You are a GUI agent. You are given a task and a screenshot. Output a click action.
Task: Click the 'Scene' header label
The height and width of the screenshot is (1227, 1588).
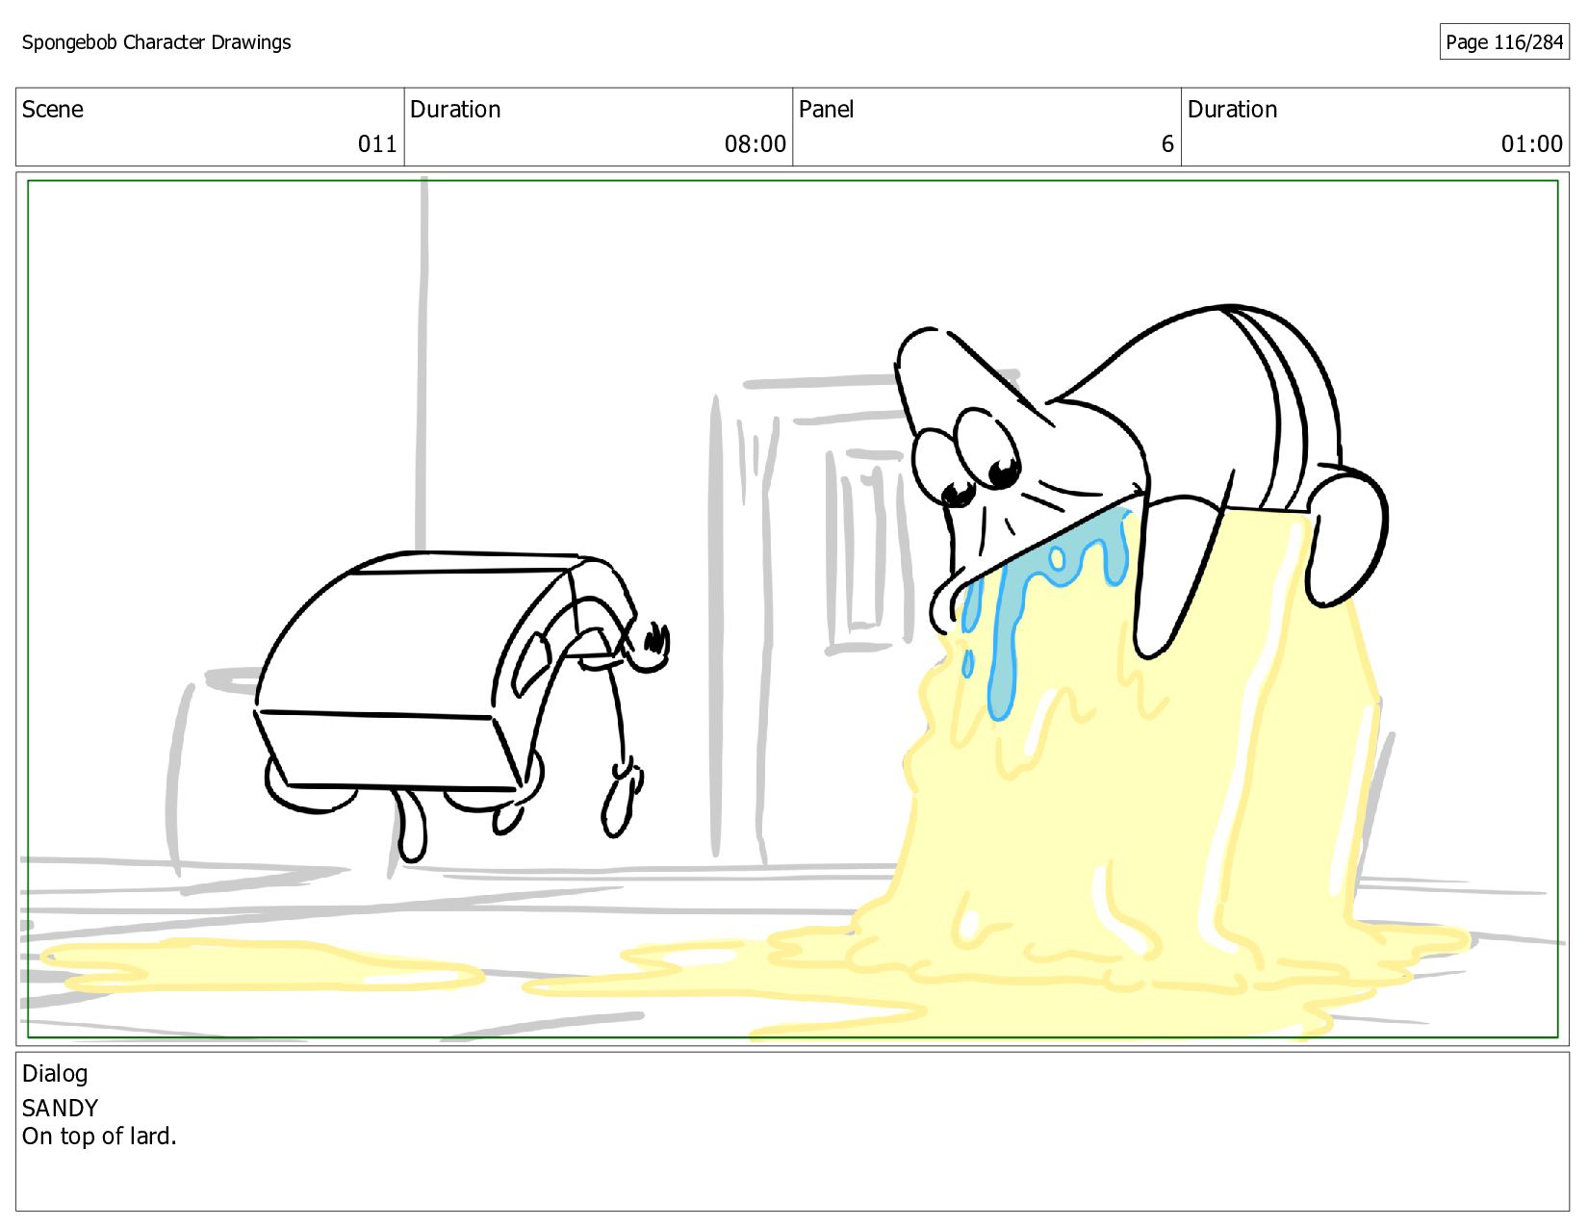pos(53,110)
